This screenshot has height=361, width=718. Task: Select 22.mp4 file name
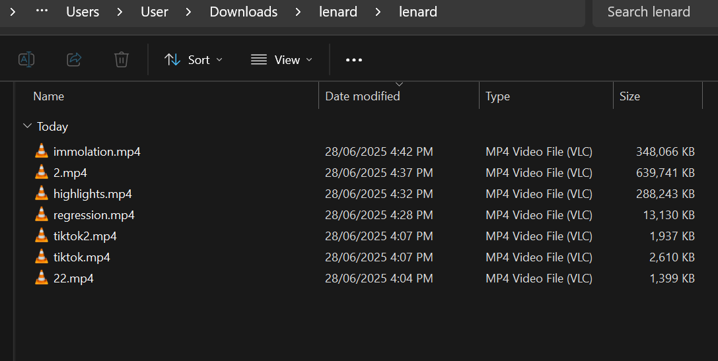[73, 279]
